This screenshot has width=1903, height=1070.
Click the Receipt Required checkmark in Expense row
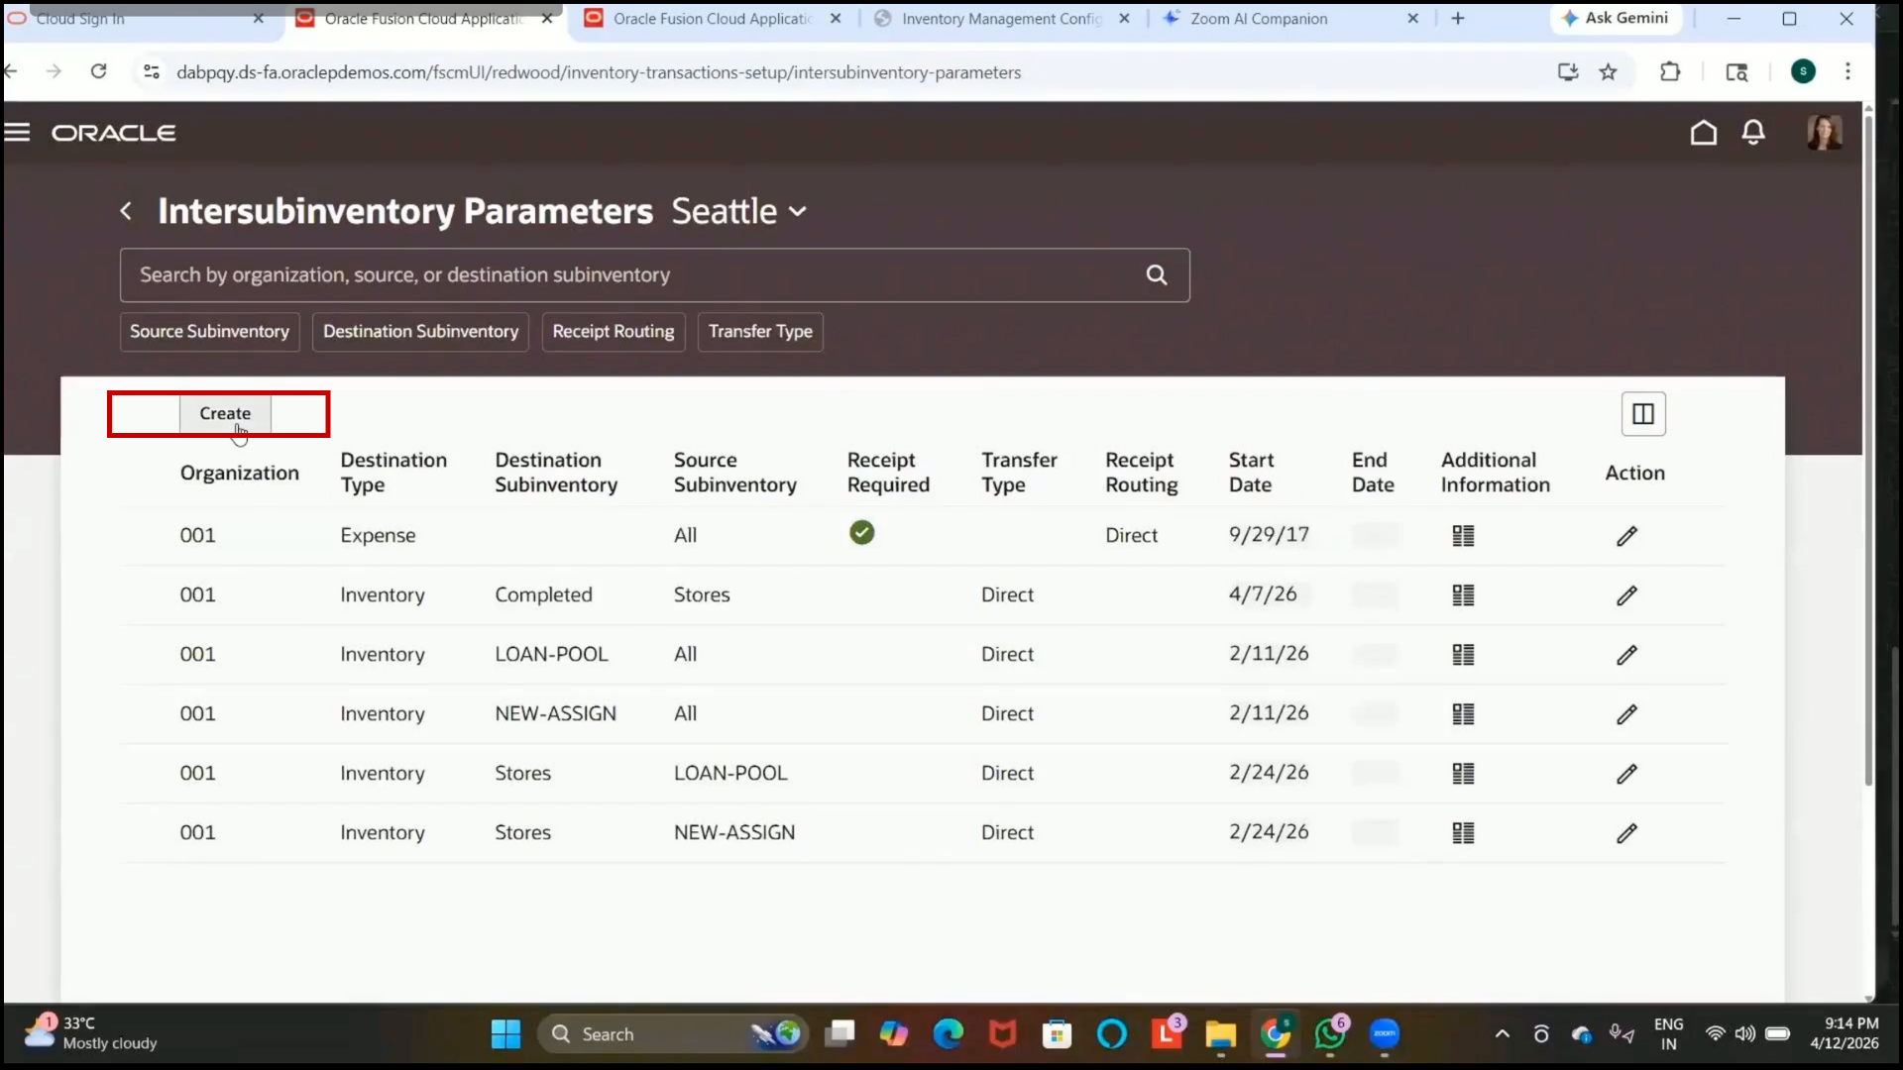point(861,533)
